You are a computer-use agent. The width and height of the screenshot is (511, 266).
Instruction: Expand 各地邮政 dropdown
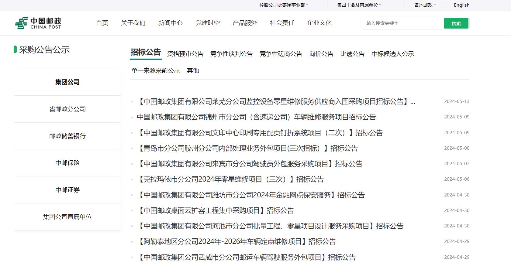425,5
